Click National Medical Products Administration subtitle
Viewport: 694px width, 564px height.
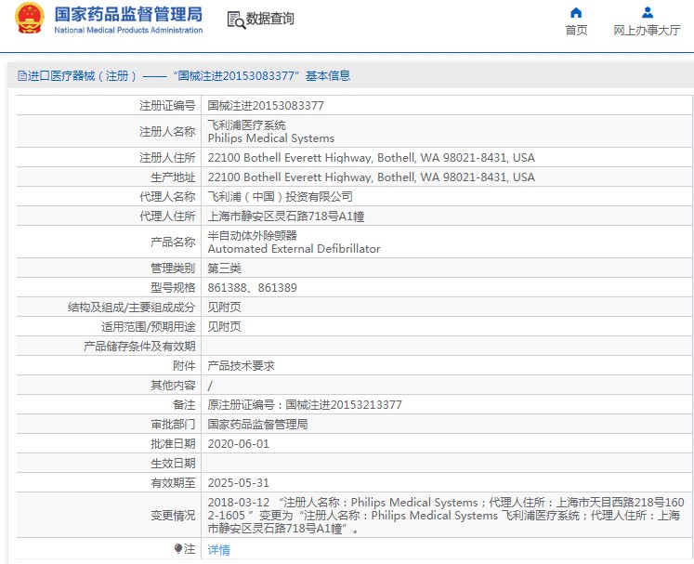pos(128,30)
